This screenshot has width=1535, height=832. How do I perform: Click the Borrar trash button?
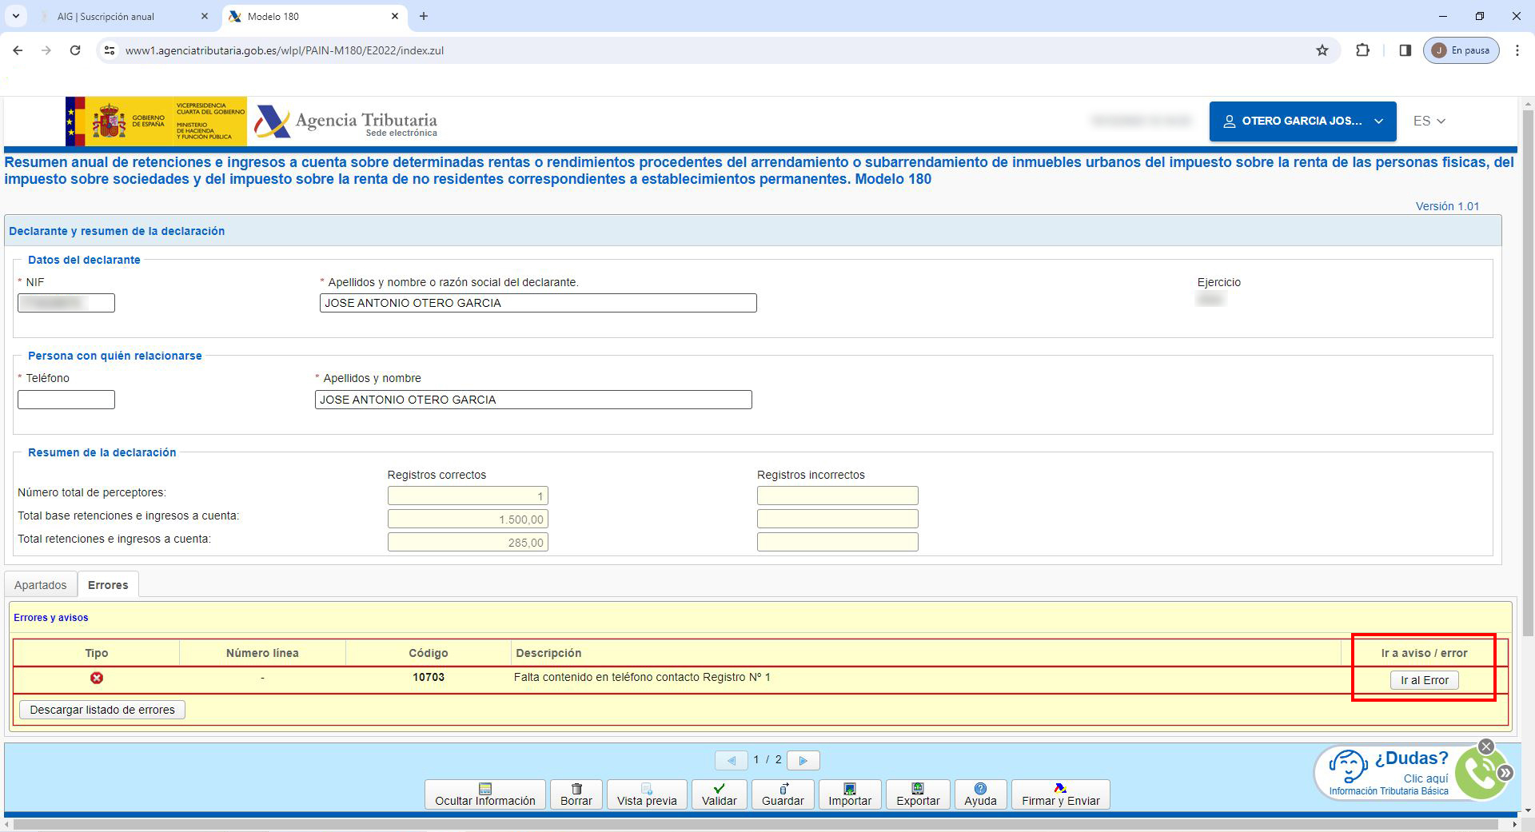576,794
